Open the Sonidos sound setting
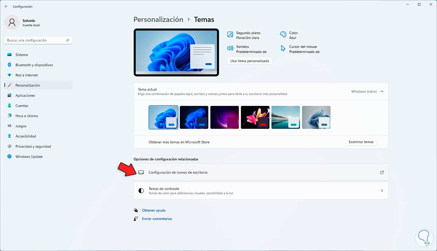437x251 pixels. pos(247,49)
